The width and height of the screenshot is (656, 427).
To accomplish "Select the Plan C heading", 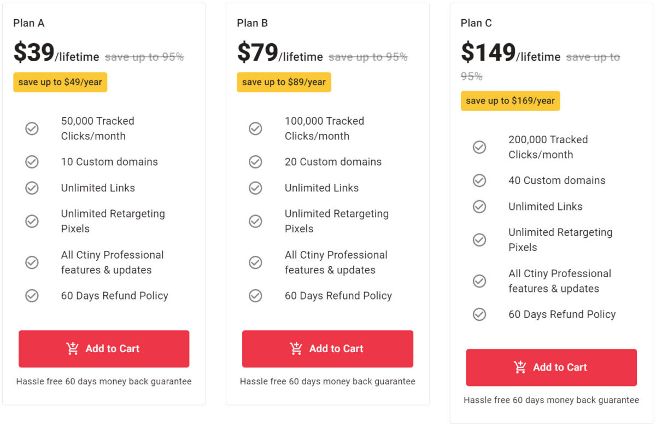I will point(476,23).
